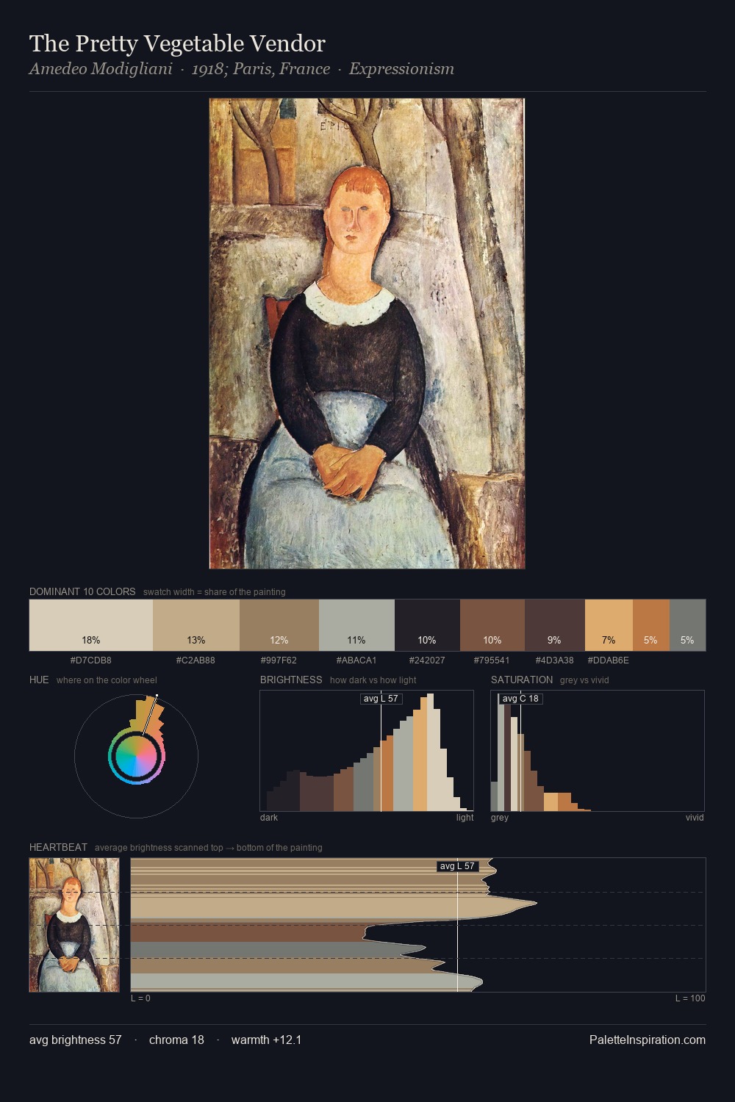The height and width of the screenshot is (1102, 735).
Task: Click the avg L 57 label in Brightness chart
Action: click(x=381, y=699)
